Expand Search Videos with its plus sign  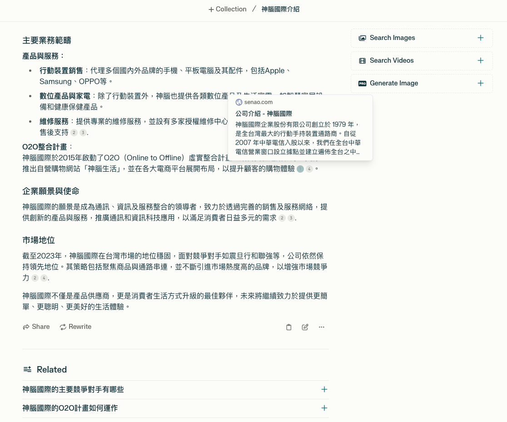(x=481, y=61)
